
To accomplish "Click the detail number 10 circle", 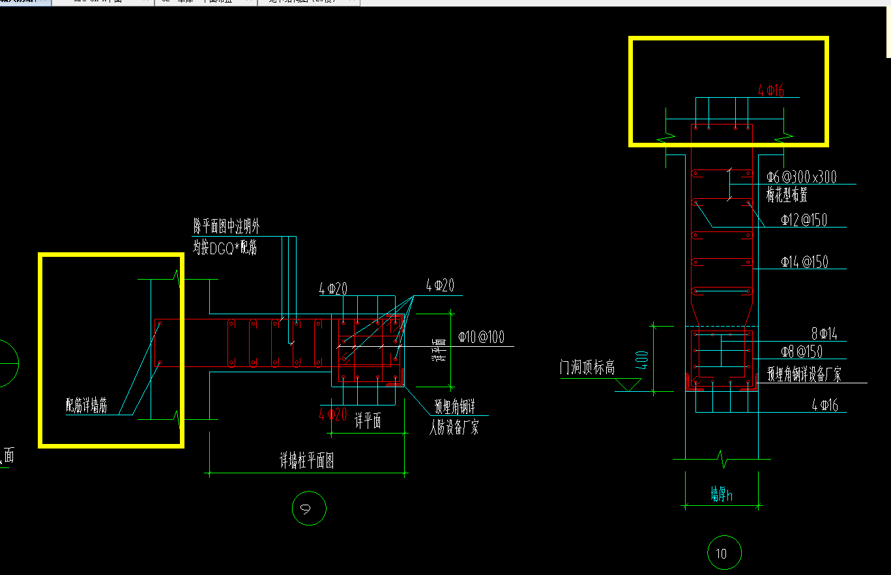I will click(724, 553).
